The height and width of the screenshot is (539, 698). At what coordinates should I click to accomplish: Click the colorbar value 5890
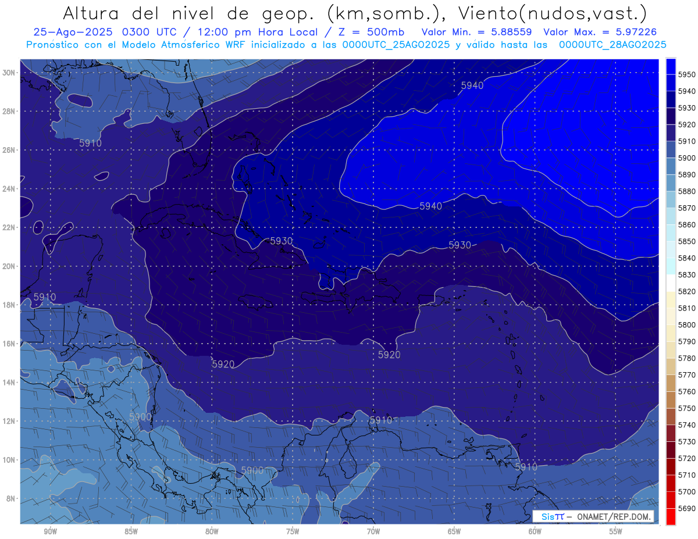pyautogui.click(x=686, y=175)
